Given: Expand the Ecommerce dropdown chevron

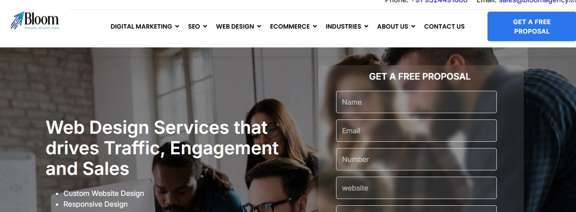Looking at the screenshot, I should click(315, 26).
